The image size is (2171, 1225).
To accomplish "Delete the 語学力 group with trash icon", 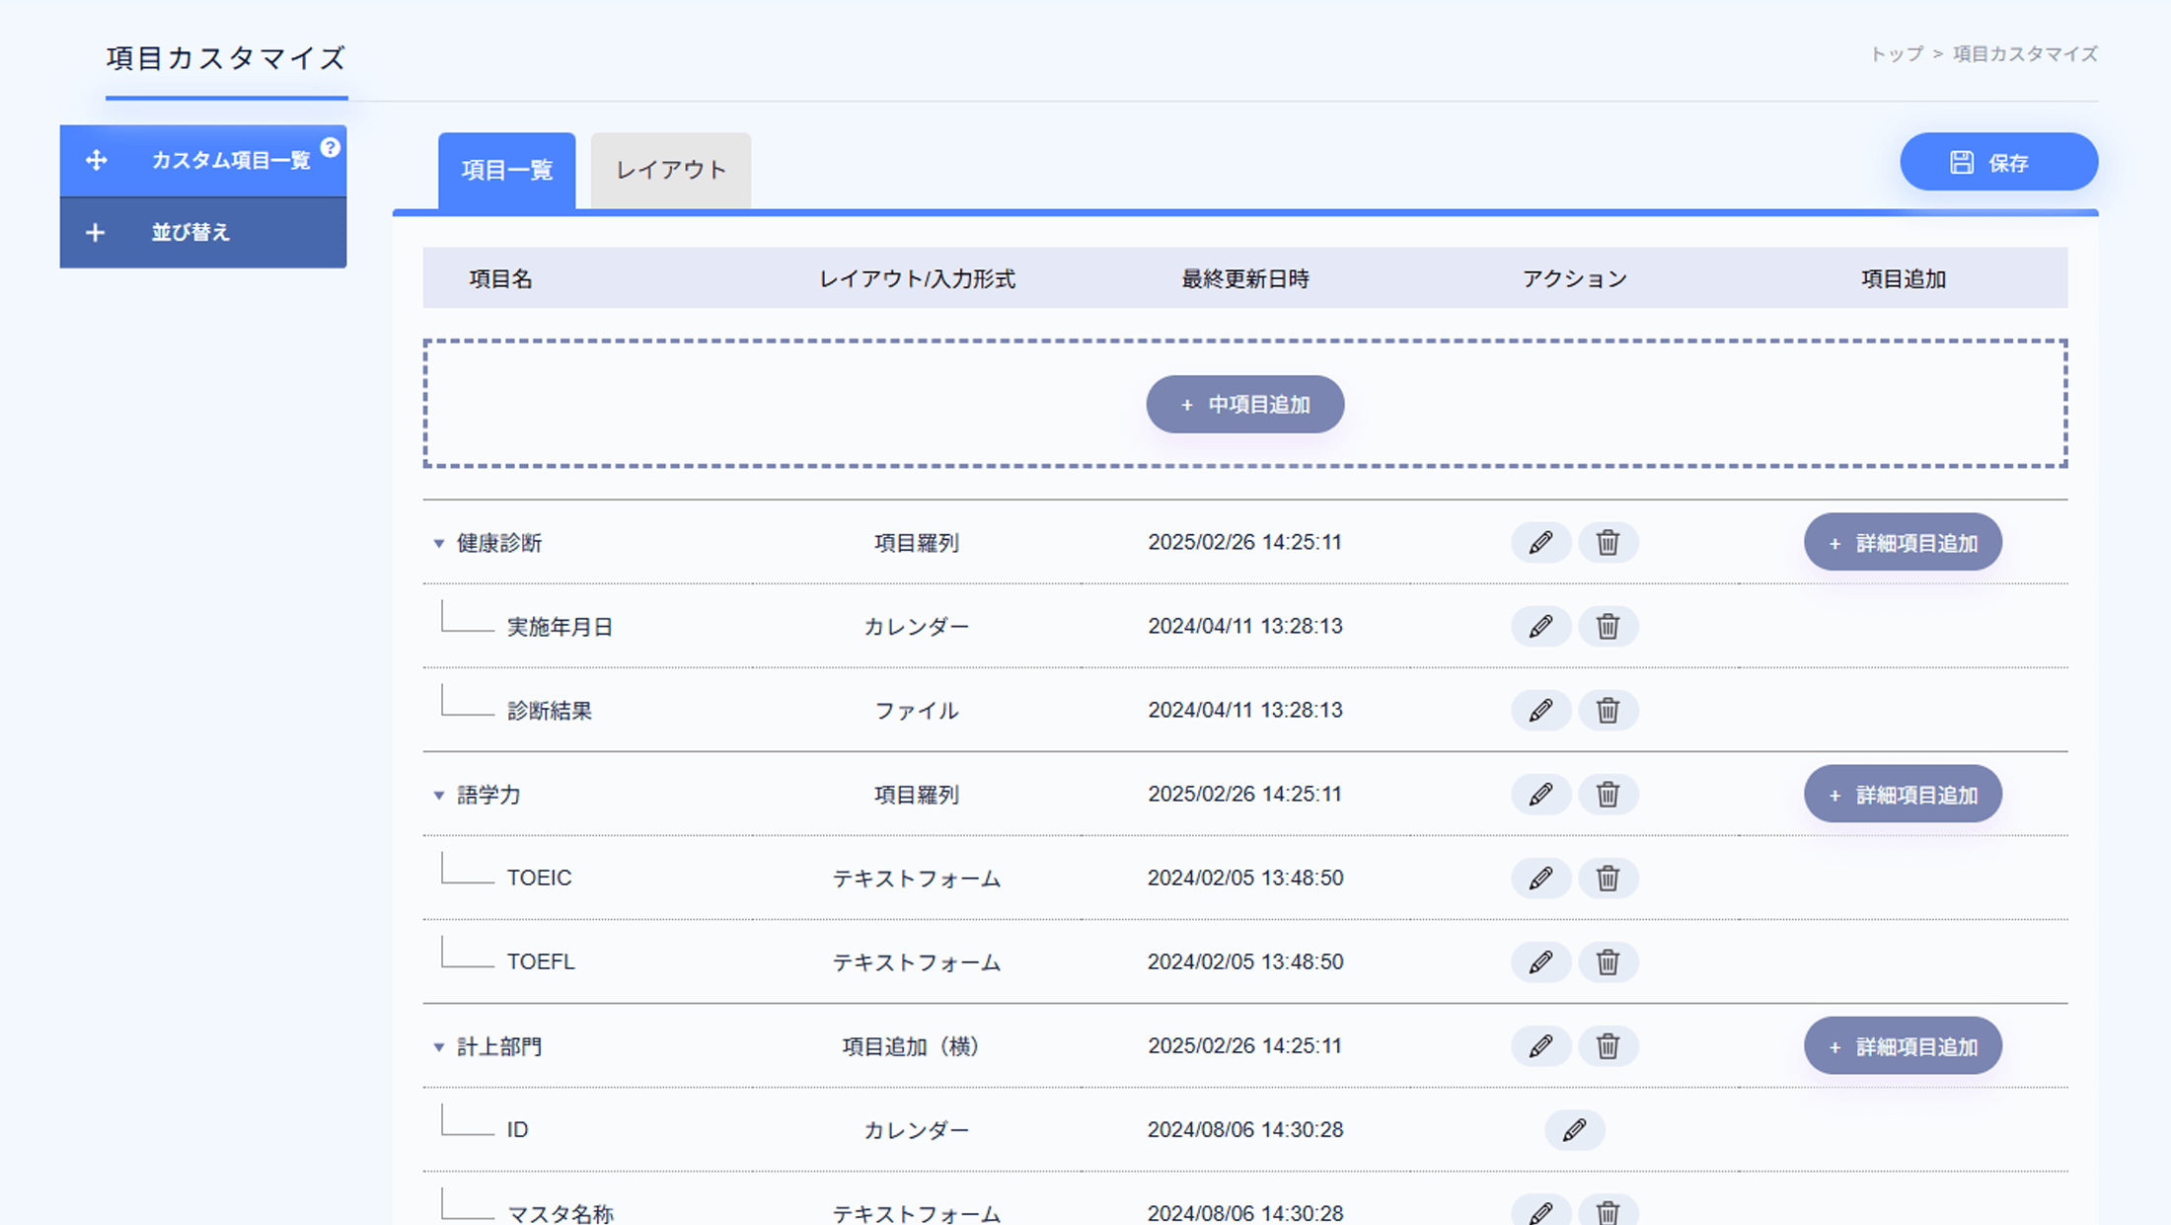I will tap(1608, 794).
